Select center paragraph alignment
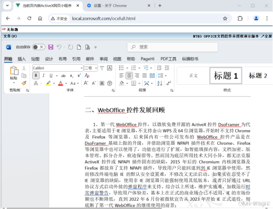273x209 pixels. coord(129,75)
